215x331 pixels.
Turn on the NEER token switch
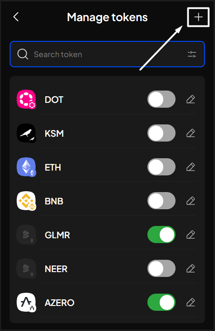(161, 269)
